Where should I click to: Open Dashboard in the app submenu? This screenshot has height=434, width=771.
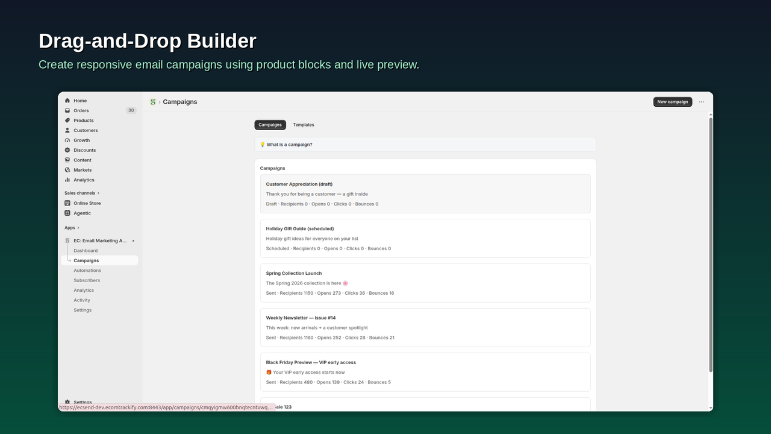pyautogui.click(x=86, y=251)
